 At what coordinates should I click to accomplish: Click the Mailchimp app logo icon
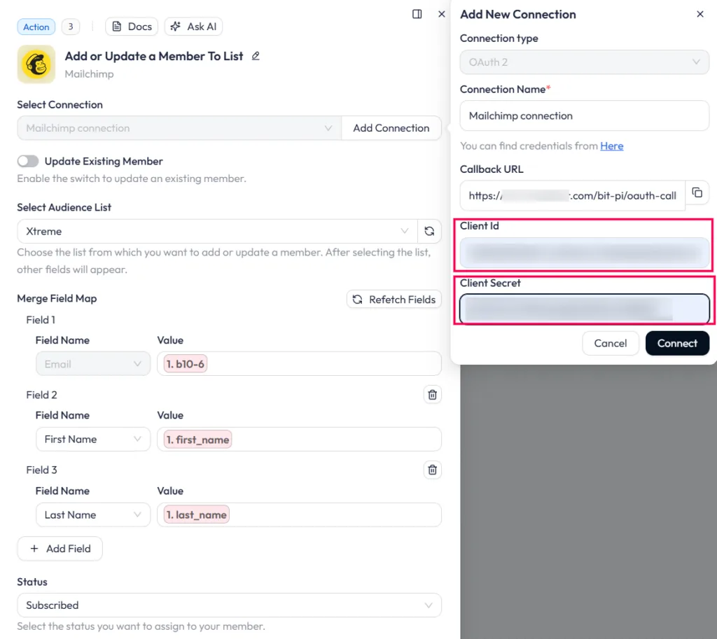coord(36,64)
